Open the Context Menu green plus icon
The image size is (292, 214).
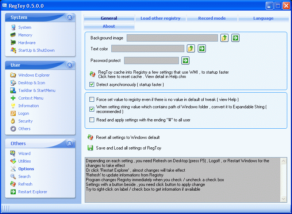click(13, 98)
